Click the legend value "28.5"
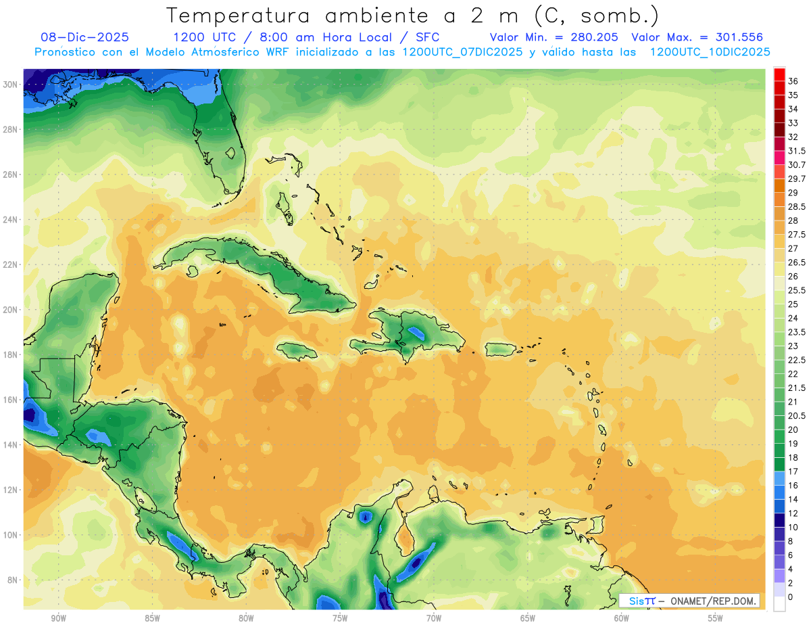Viewport: 811px width, 627px height. pos(796,207)
